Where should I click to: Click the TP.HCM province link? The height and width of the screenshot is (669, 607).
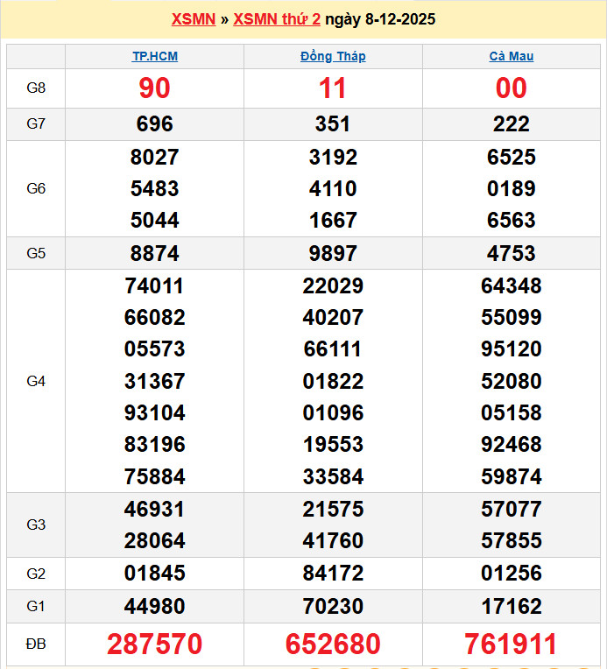pos(154,56)
